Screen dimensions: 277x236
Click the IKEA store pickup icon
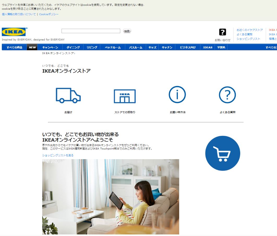pyautogui.click(x=125, y=96)
